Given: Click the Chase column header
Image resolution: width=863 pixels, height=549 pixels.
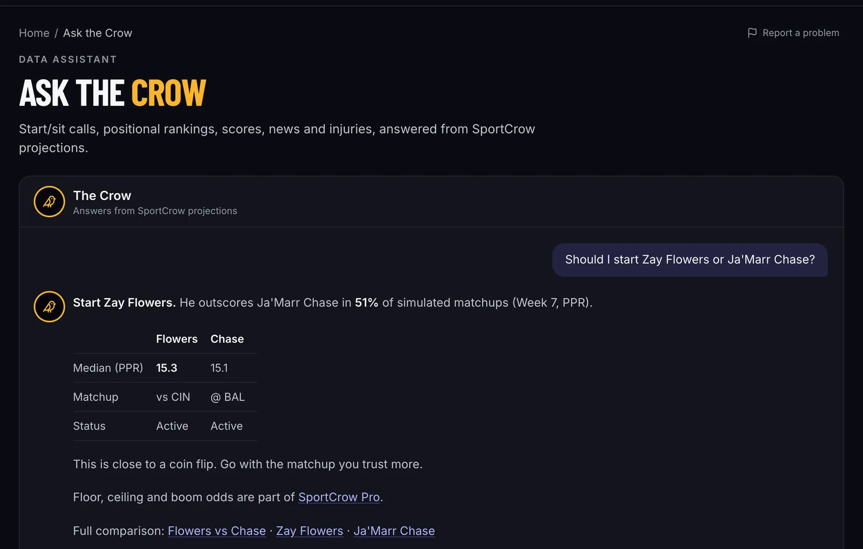Looking at the screenshot, I should tap(227, 339).
